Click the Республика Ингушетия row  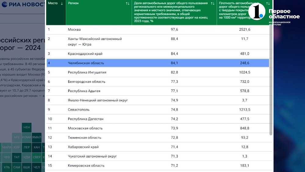point(158,72)
